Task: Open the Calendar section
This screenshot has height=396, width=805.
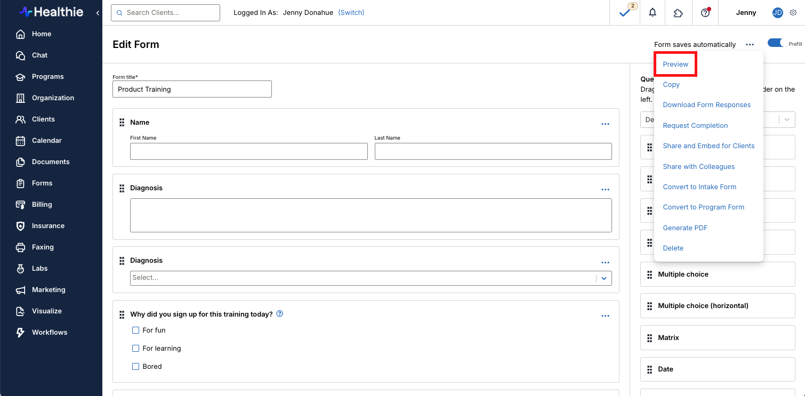Action: [x=39, y=141]
